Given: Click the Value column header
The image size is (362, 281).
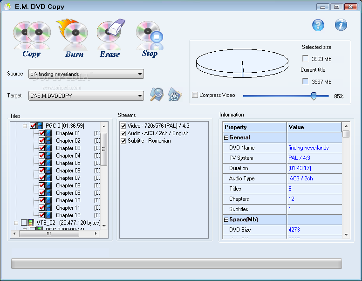Looking at the screenshot, I should pyautogui.click(x=314, y=127).
